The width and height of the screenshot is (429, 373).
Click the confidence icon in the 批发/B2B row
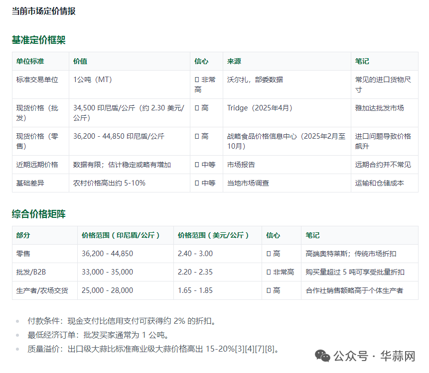pos(269,272)
